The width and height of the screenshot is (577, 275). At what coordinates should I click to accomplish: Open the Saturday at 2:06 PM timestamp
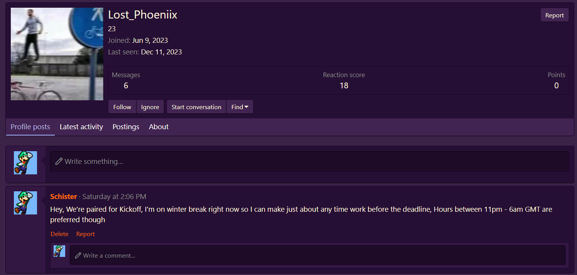pos(114,197)
